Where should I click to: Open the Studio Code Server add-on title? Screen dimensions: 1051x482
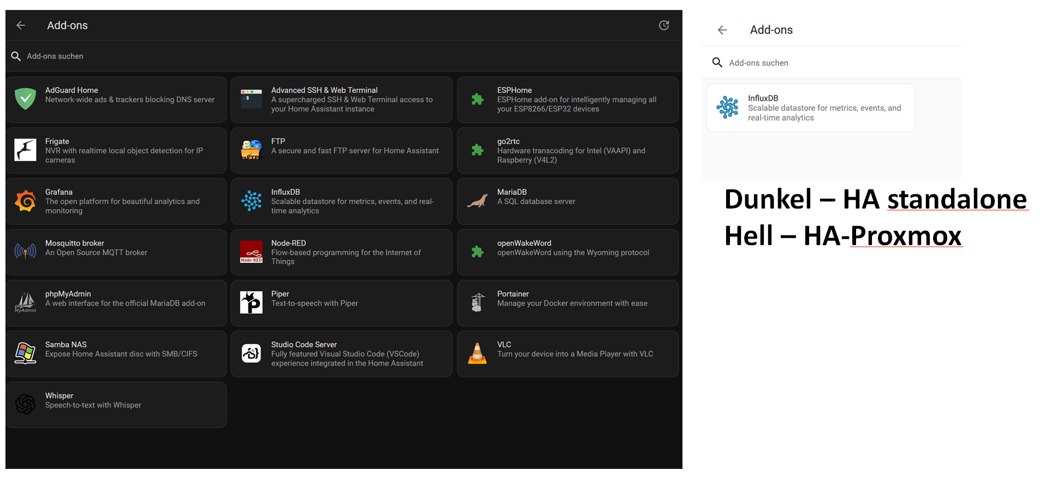tap(304, 344)
